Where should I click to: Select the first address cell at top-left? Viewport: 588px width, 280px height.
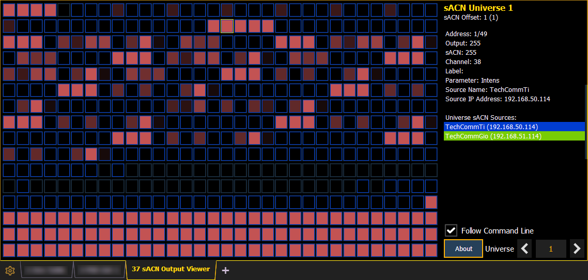9,10
